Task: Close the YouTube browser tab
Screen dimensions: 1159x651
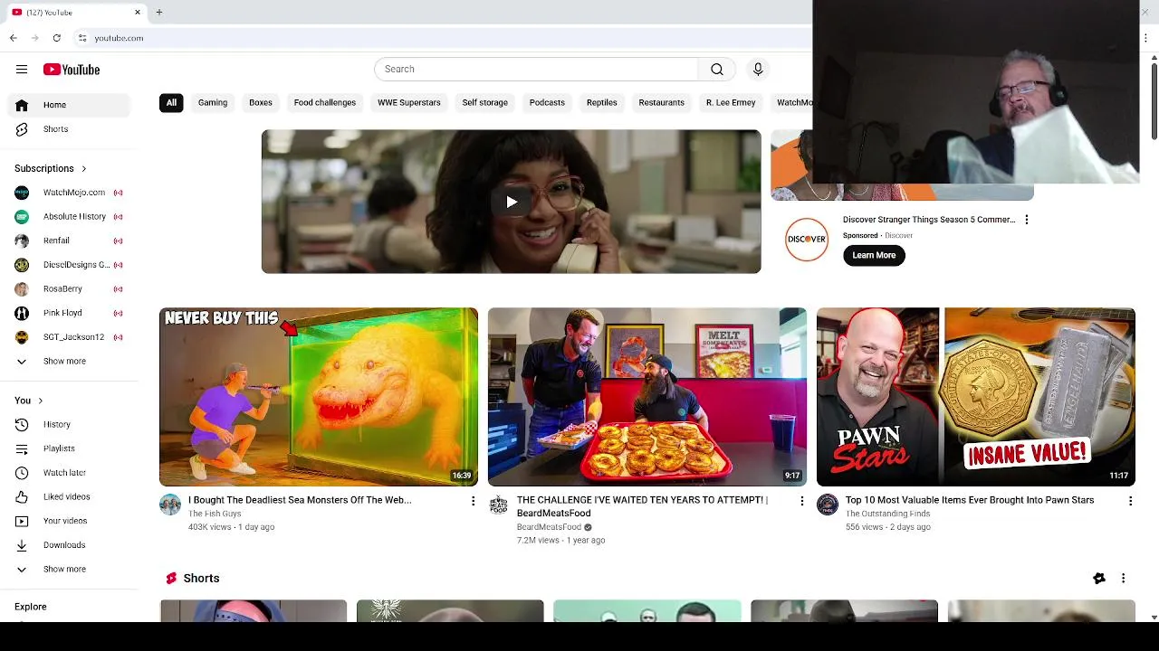Action: [x=138, y=13]
